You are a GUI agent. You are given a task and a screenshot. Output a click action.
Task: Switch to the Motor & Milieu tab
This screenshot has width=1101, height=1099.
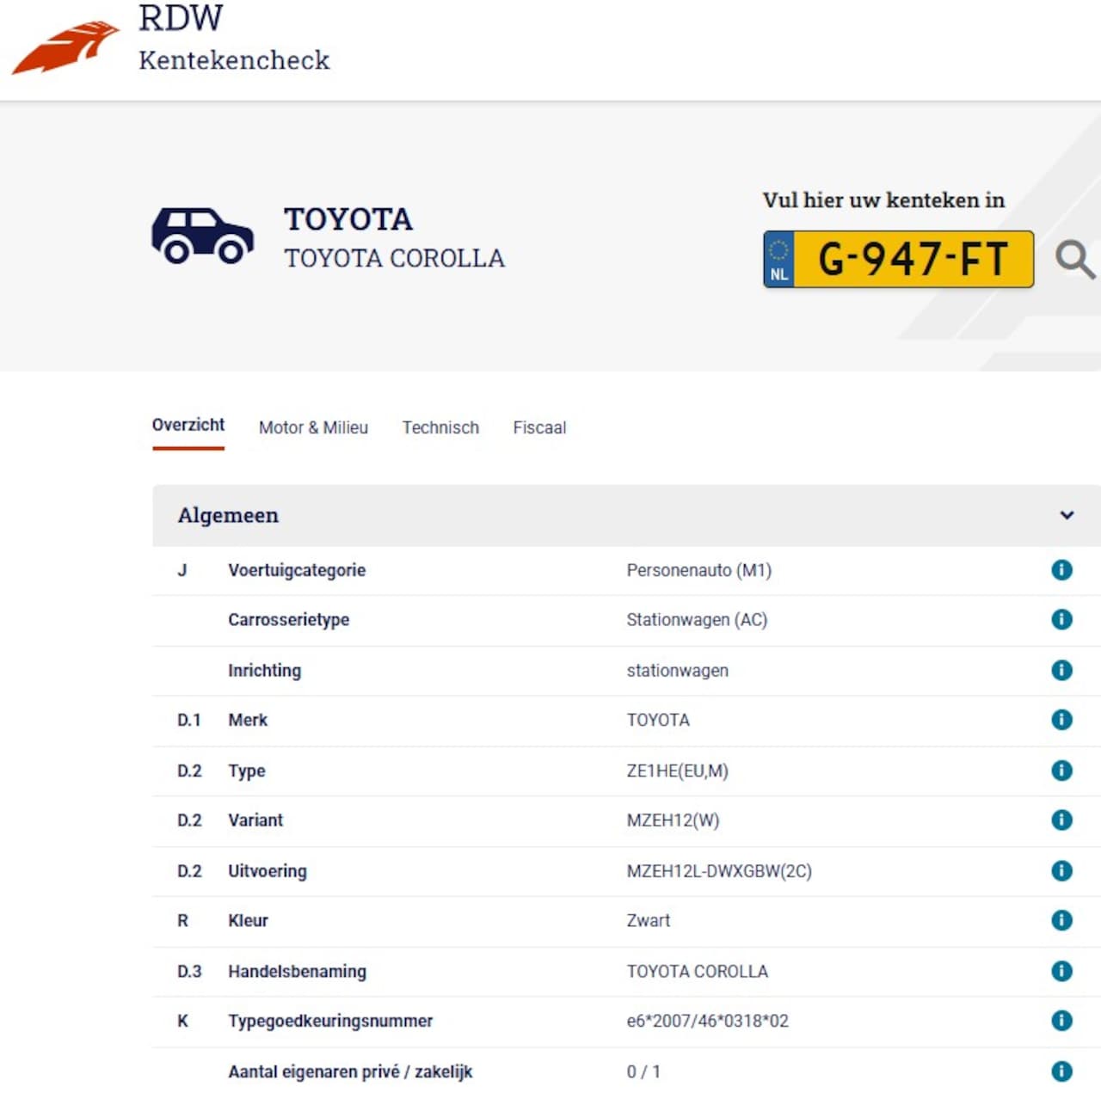tap(313, 427)
